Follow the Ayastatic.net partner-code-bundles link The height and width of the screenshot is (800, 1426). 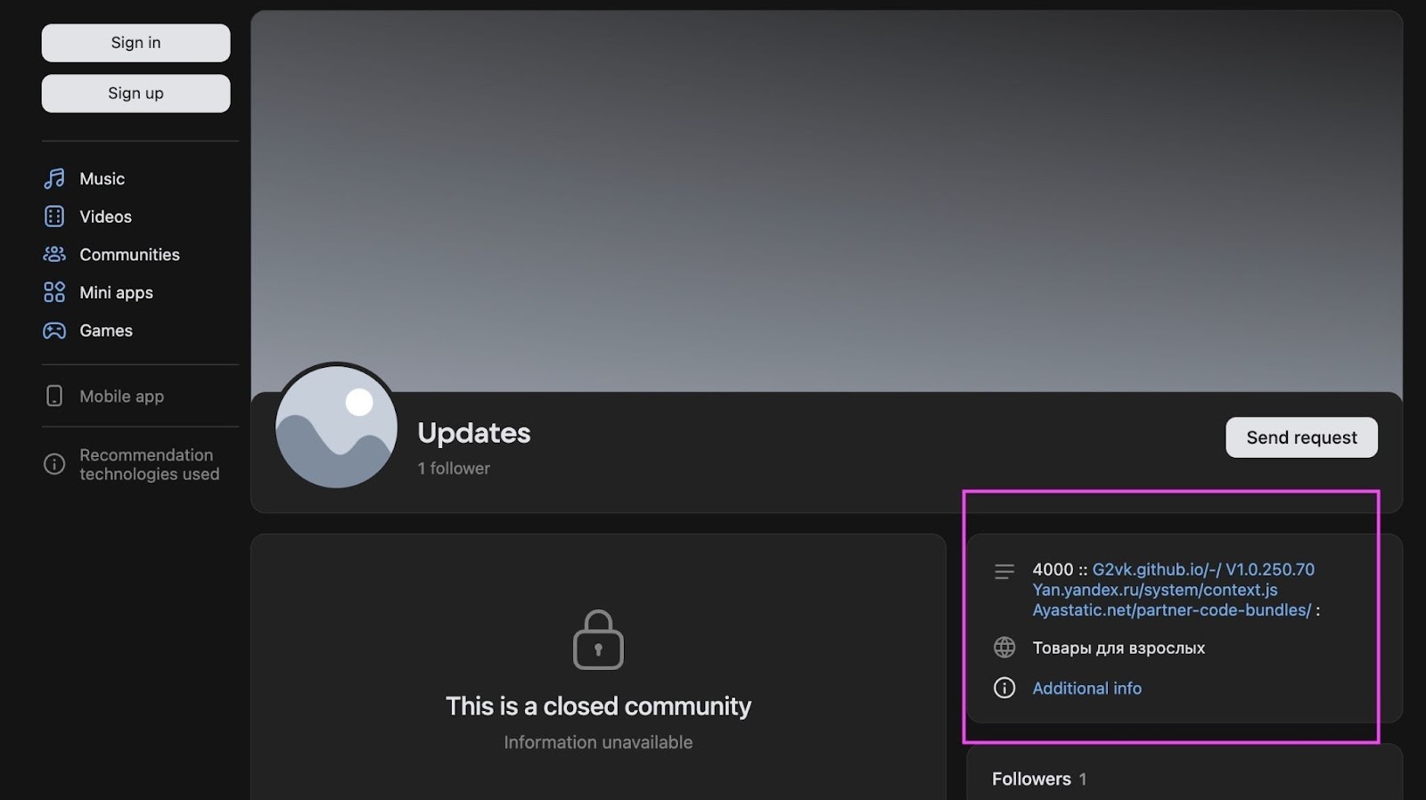point(1171,610)
